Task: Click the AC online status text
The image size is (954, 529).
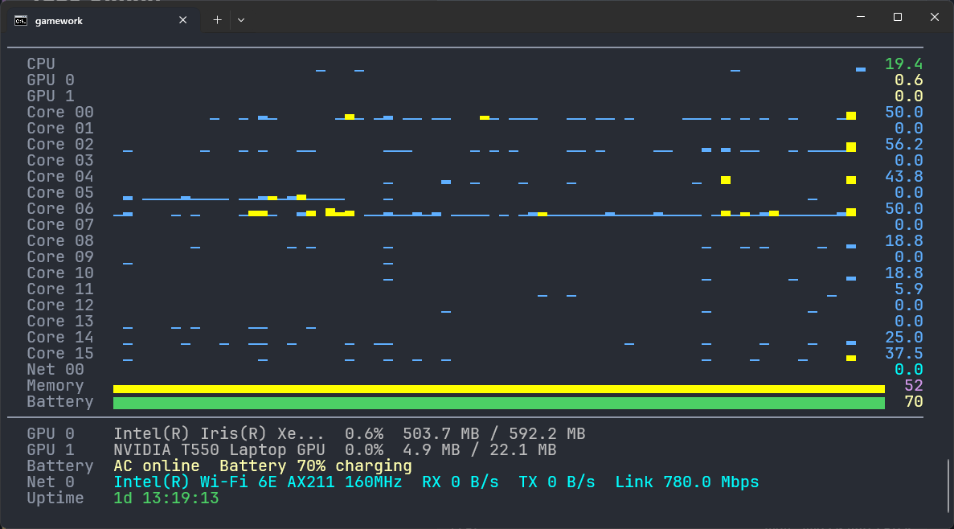Action: (x=157, y=465)
